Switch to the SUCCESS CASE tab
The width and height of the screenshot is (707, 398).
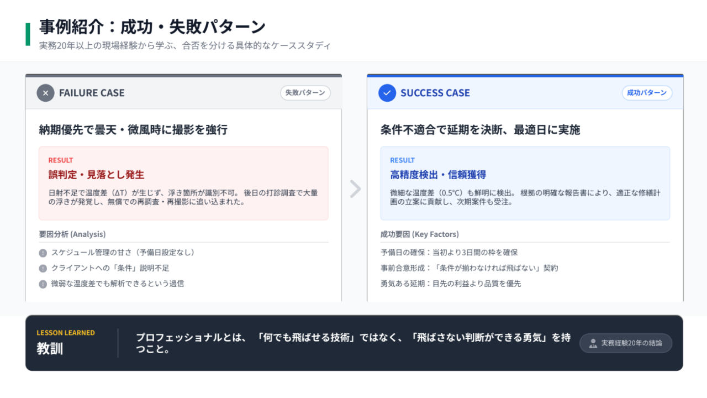(436, 93)
